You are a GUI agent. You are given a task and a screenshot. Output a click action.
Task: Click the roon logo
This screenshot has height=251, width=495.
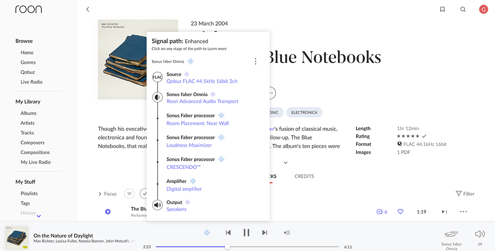click(28, 9)
